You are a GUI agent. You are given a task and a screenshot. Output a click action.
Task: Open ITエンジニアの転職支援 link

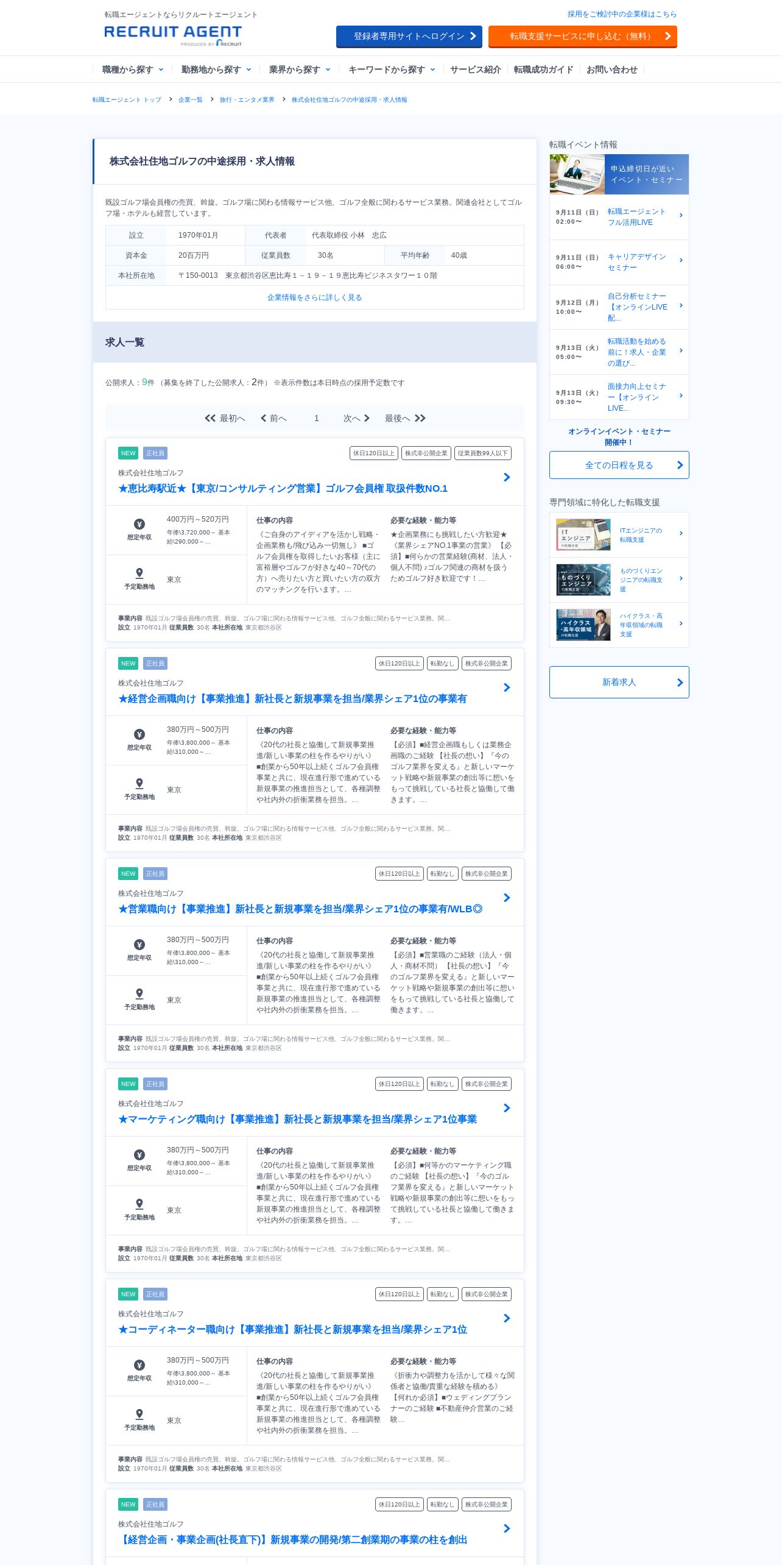pyautogui.click(x=641, y=535)
